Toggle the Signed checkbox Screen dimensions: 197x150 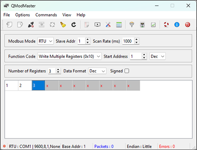pos(127,71)
